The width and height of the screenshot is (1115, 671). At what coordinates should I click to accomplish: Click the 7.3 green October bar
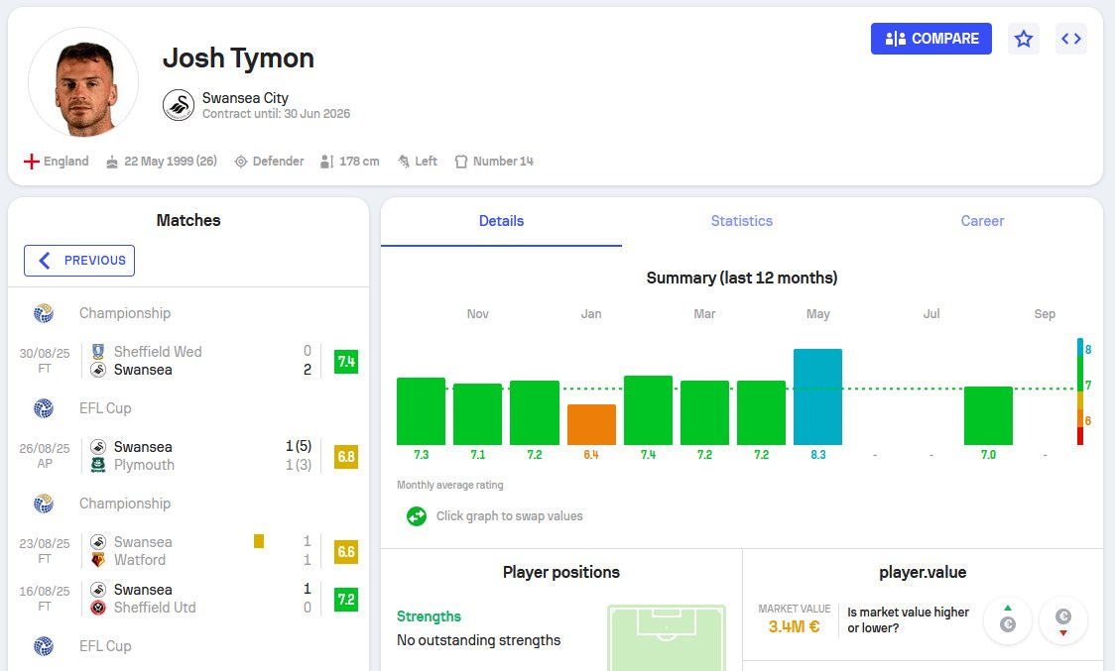click(421, 411)
